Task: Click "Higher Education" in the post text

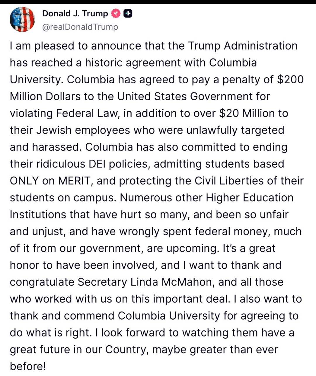Action: 249,198
